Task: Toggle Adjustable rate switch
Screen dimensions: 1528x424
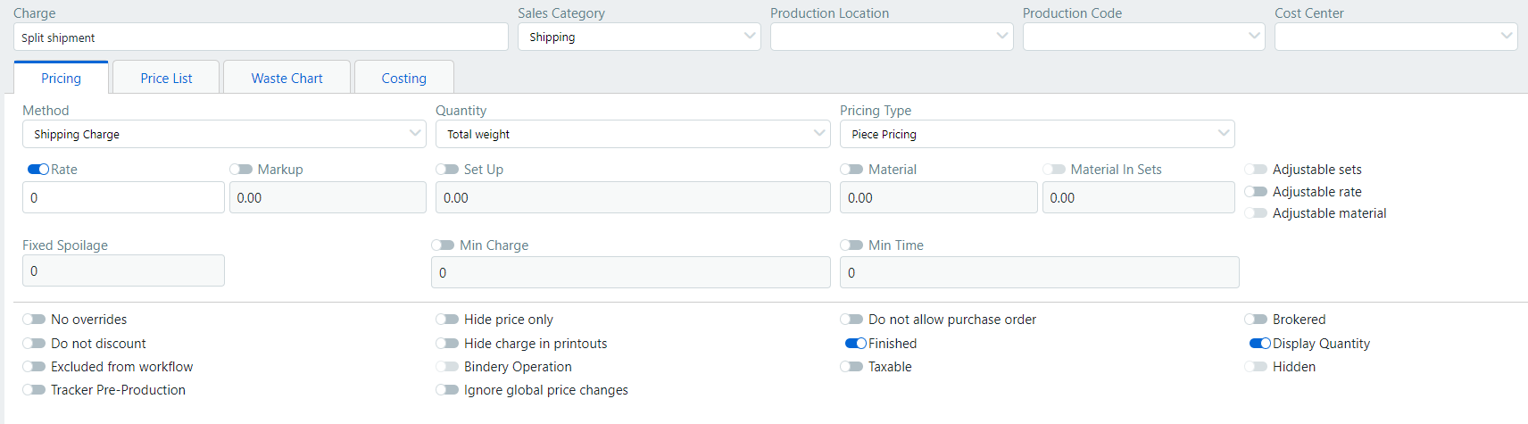Action: (1256, 192)
